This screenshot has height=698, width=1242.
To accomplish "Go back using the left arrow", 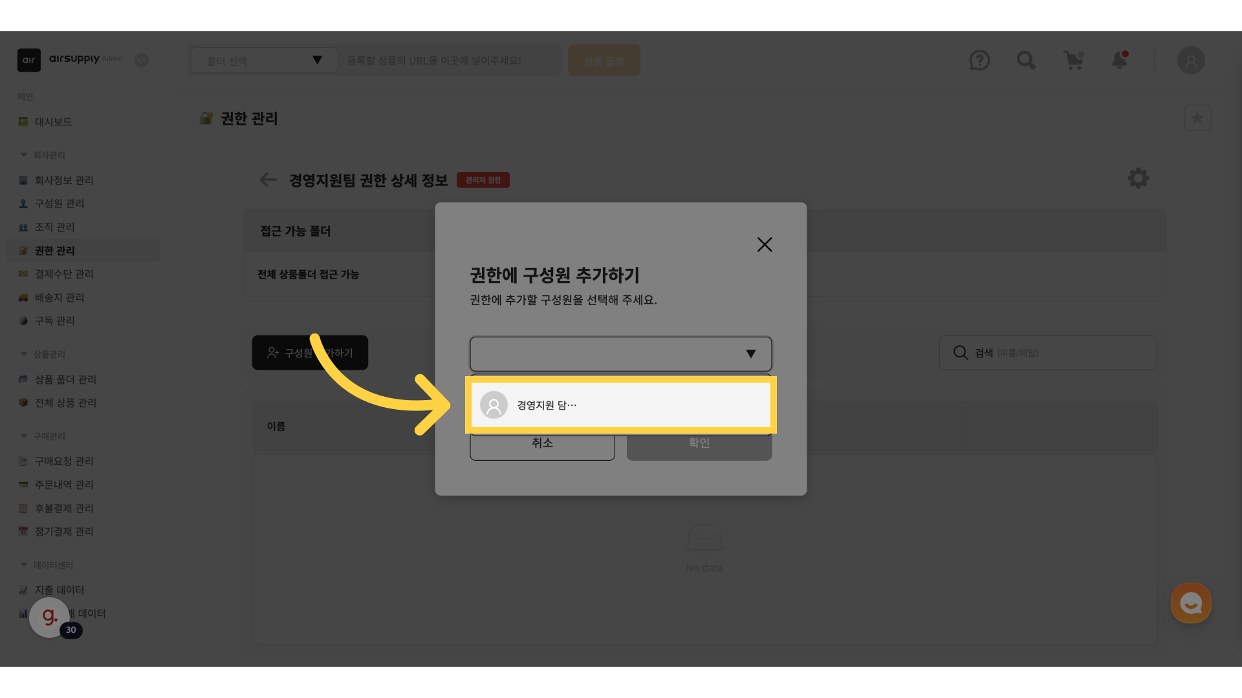I will (268, 180).
